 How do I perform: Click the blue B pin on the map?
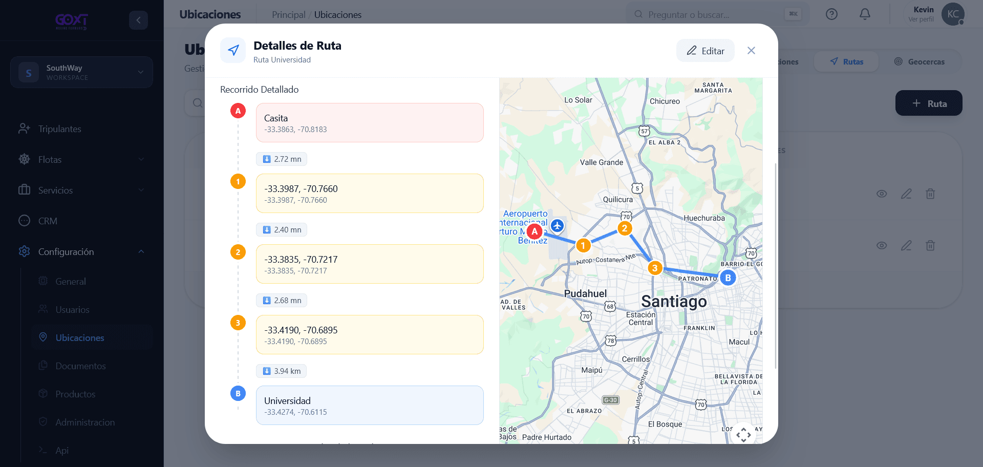click(x=728, y=278)
